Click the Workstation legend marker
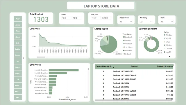 tap(123, 50)
